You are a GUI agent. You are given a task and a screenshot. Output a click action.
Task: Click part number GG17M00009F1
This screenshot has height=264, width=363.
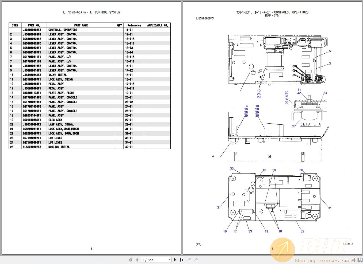coord(32,111)
